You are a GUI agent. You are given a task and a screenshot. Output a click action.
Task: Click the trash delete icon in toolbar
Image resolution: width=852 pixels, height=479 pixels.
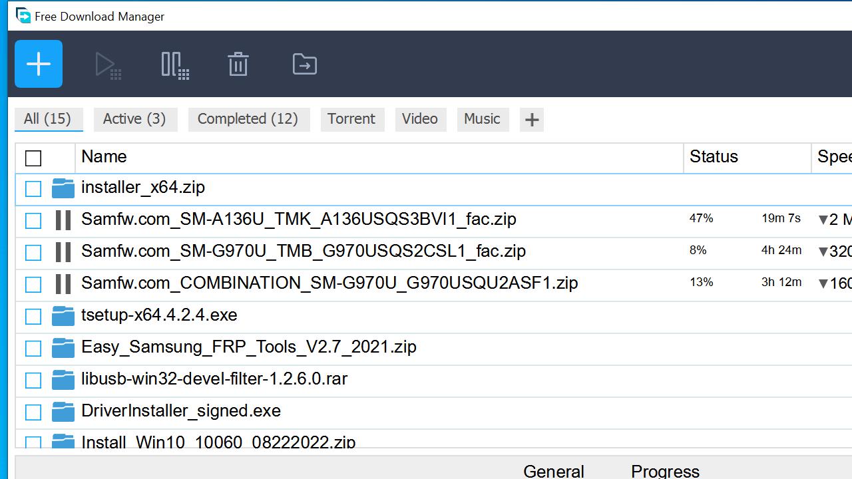coord(238,65)
